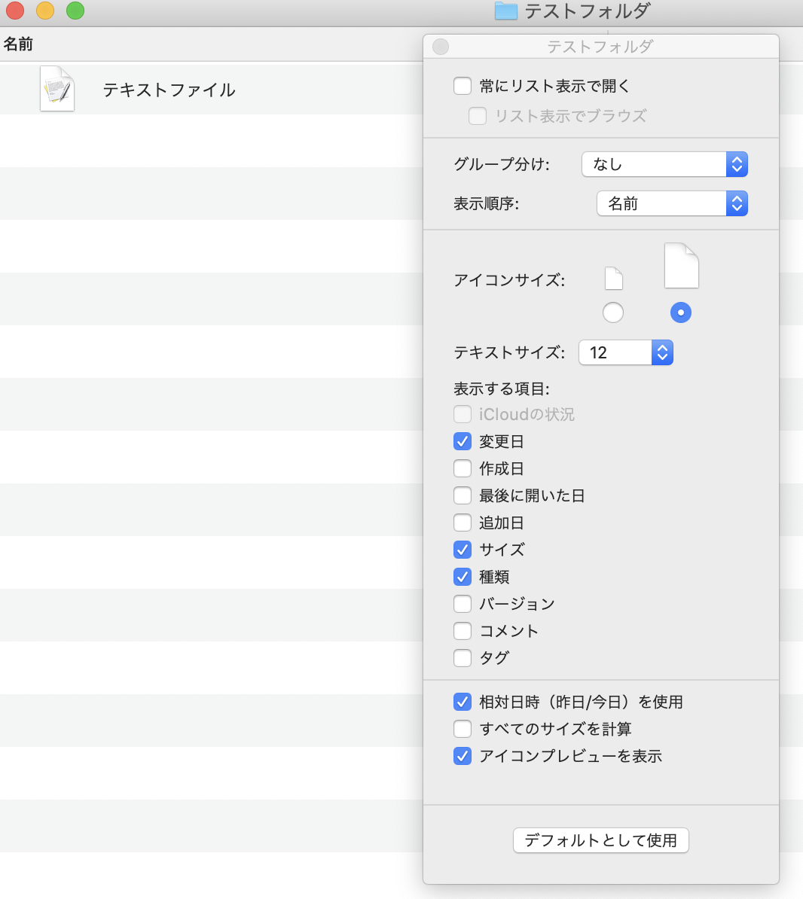803x899 pixels.
Task: Open the グループ分け dropdown menu
Action: [x=664, y=164]
